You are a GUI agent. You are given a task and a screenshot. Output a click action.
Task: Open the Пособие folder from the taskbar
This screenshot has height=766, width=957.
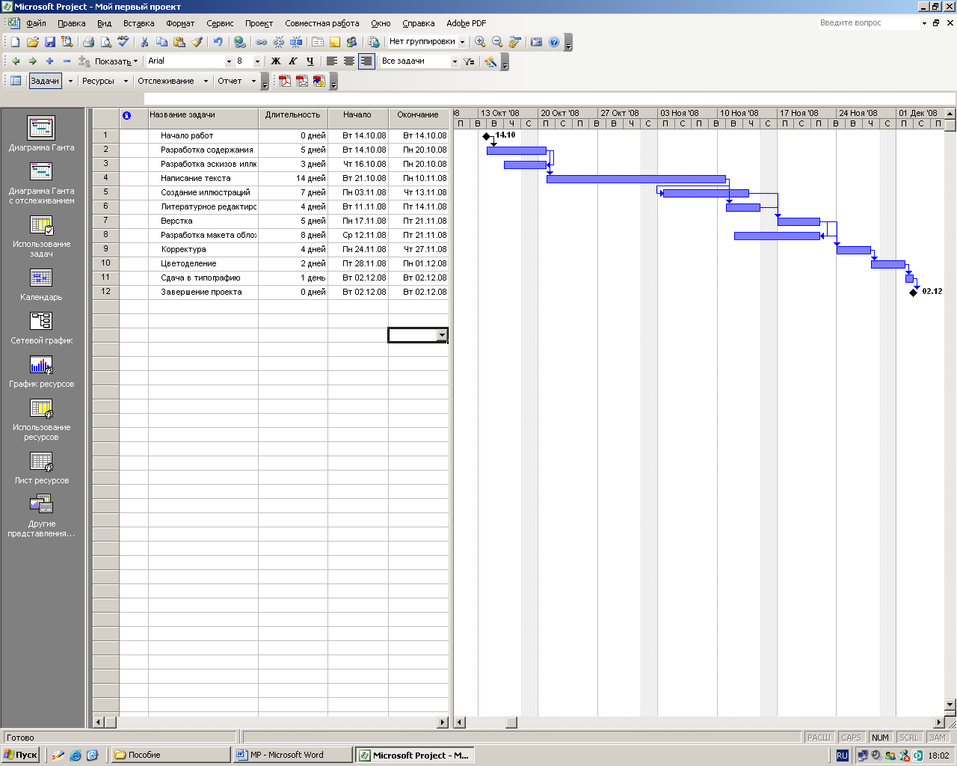(x=169, y=755)
